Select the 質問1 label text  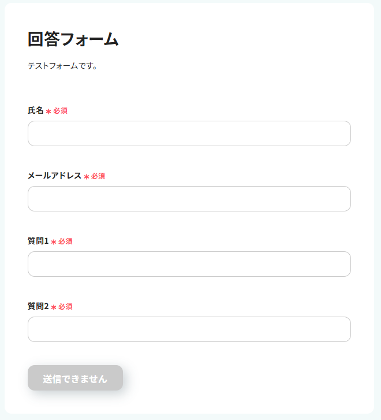tap(38, 241)
